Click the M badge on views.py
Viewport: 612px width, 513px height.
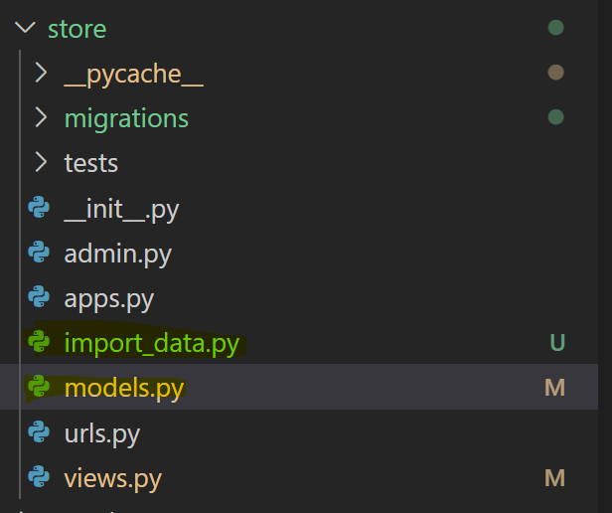(555, 479)
